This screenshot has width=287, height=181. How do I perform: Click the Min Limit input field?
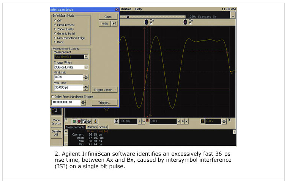point(68,77)
